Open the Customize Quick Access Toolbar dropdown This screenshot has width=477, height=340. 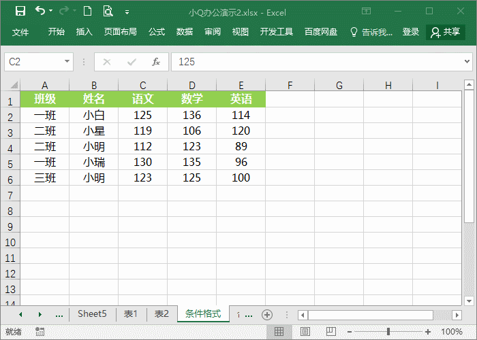pyautogui.click(x=127, y=12)
